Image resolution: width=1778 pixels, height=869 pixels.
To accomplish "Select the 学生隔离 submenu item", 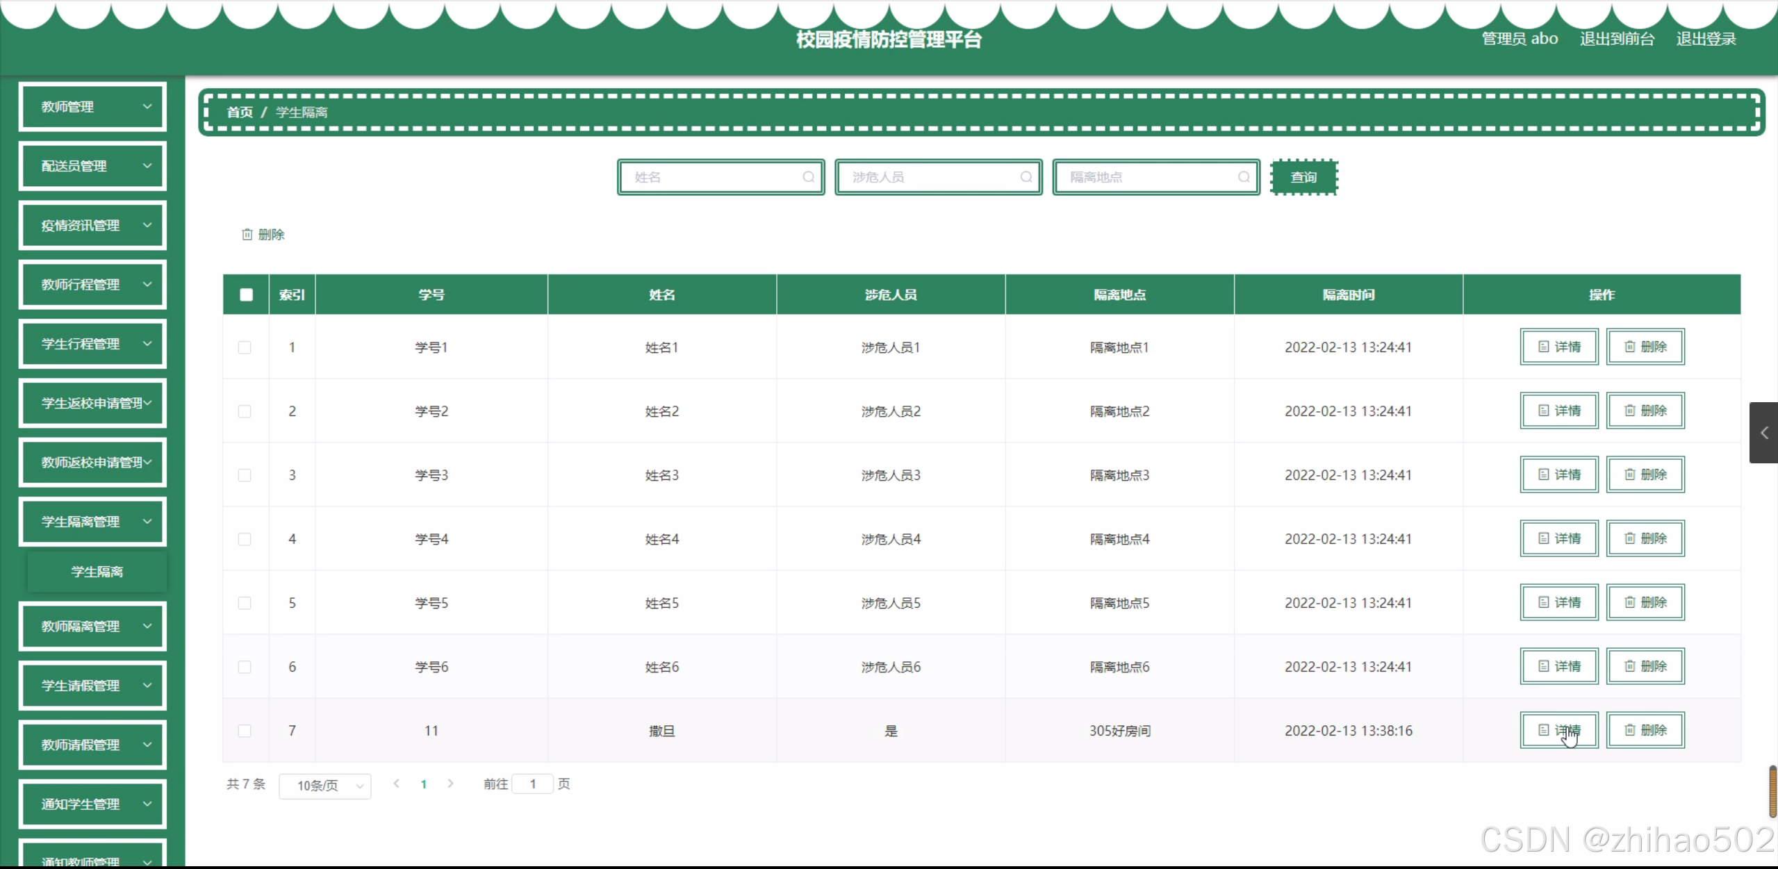I will tap(97, 572).
